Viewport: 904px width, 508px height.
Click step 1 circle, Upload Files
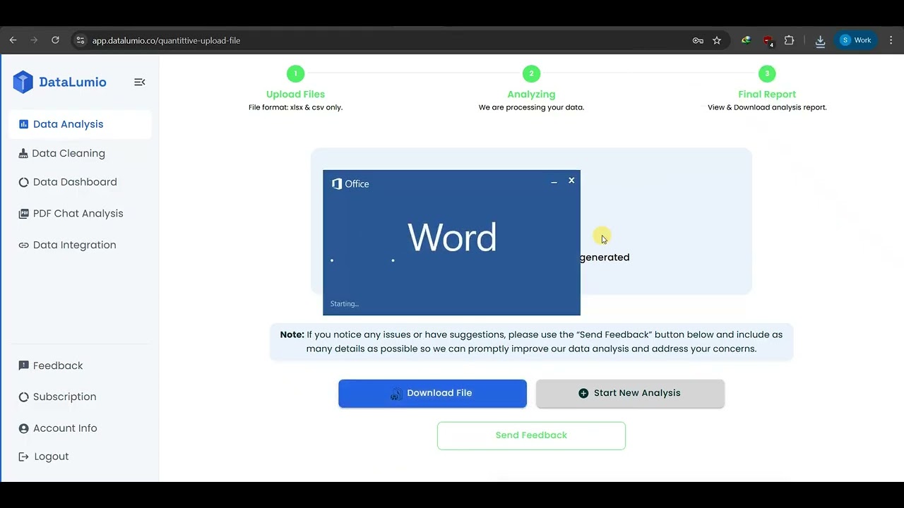click(295, 73)
